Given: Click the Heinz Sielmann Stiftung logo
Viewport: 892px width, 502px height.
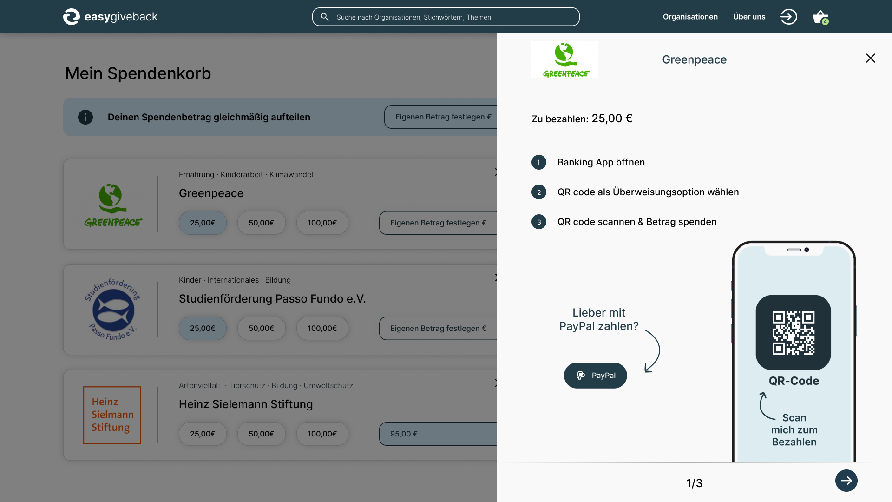Looking at the screenshot, I should [112, 415].
